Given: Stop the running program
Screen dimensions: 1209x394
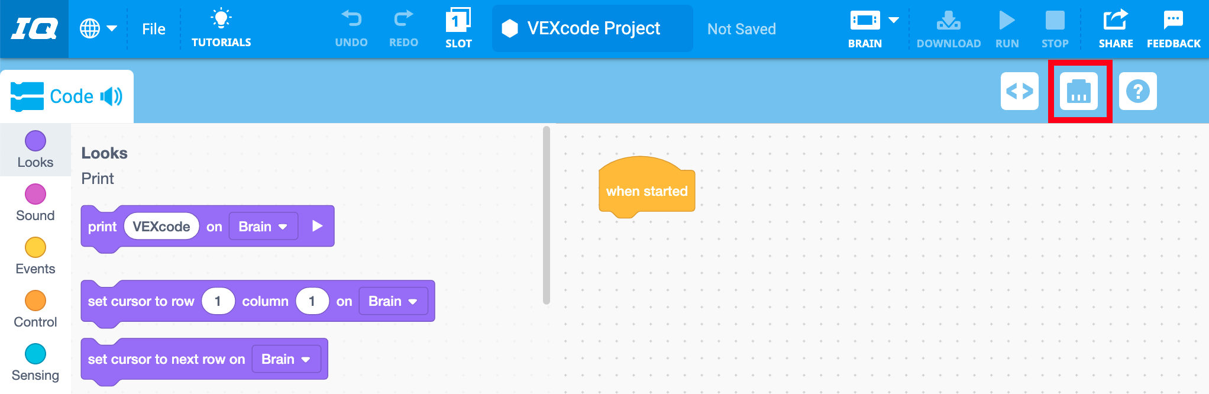Looking at the screenshot, I should [x=1055, y=27].
